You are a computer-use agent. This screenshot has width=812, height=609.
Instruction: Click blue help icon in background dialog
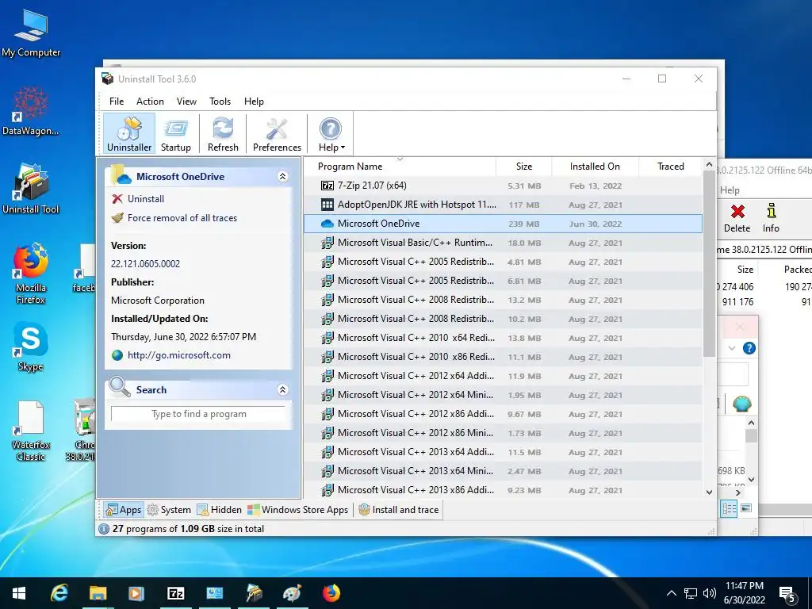(x=749, y=348)
